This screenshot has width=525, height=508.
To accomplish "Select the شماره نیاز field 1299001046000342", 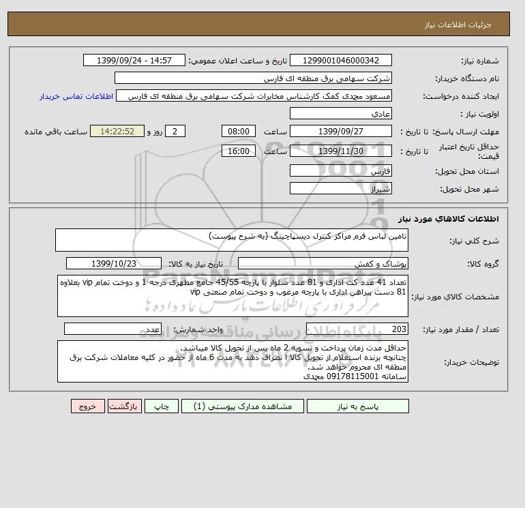I will [x=340, y=60].
